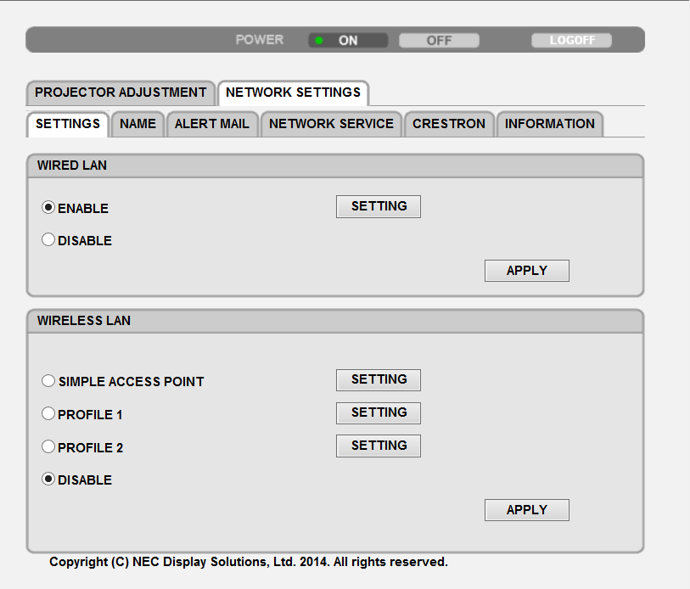The image size is (690, 589).
Task: Select the NETWORK SETTINGS tab
Action: pos(293,93)
